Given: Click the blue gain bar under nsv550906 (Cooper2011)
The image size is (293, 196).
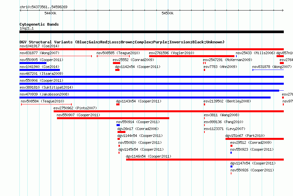Looking at the screenshot, I should point(151,84).
